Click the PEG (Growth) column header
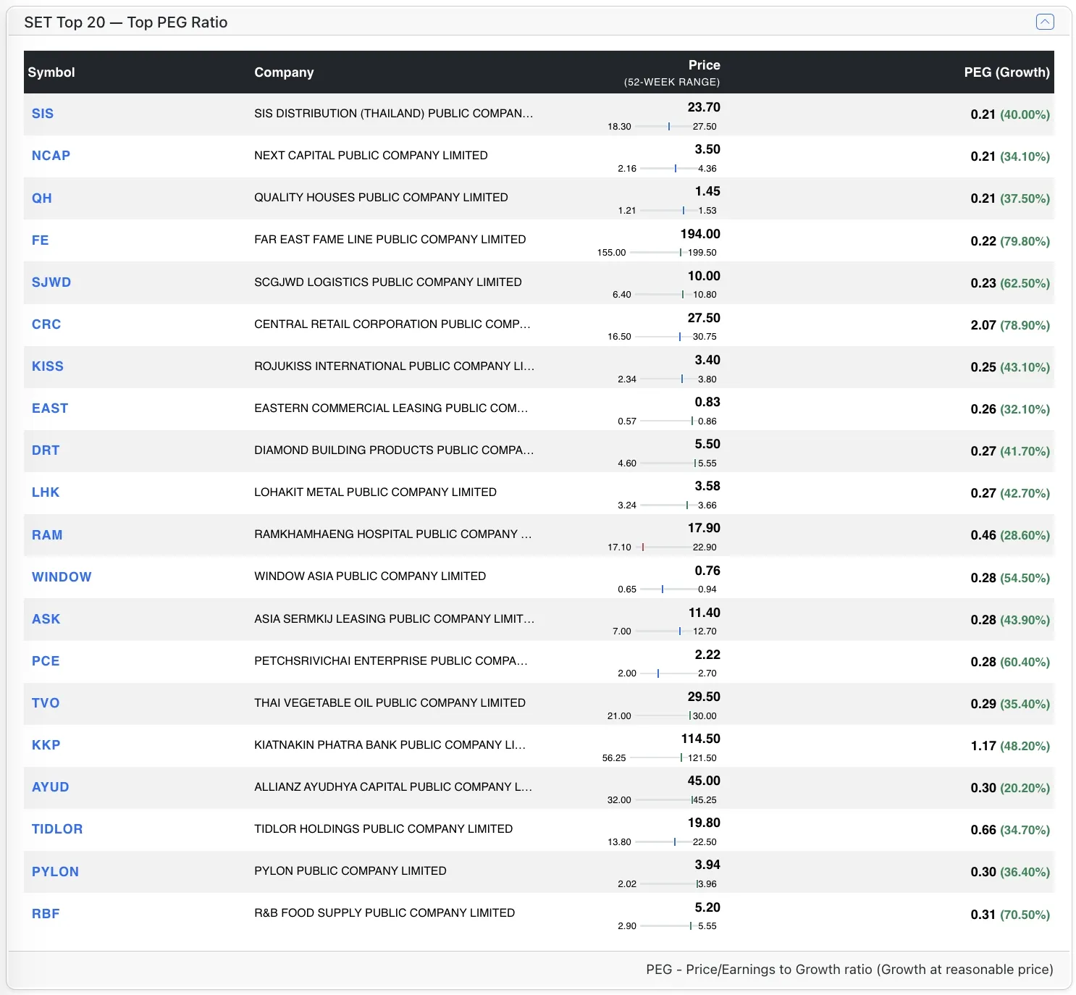Viewport: 1076px width, 995px height. click(1006, 72)
